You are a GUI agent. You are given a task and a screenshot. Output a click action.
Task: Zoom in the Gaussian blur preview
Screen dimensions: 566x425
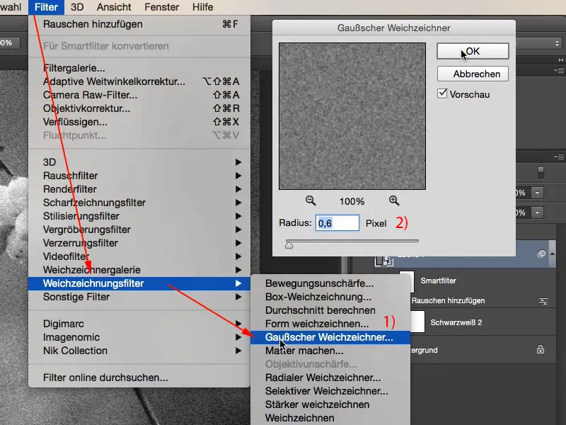394,200
